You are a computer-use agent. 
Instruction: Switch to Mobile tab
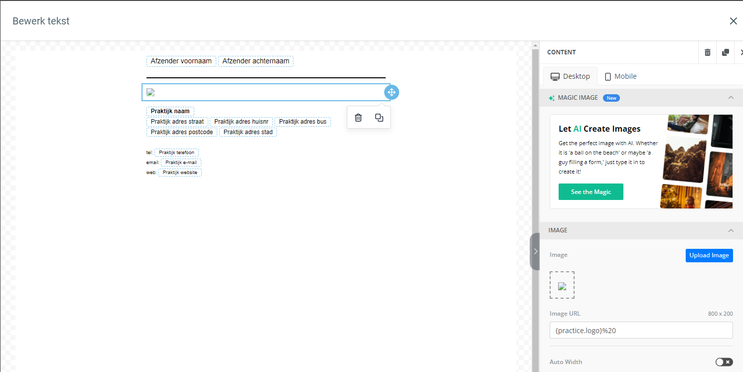[x=620, y=76]
